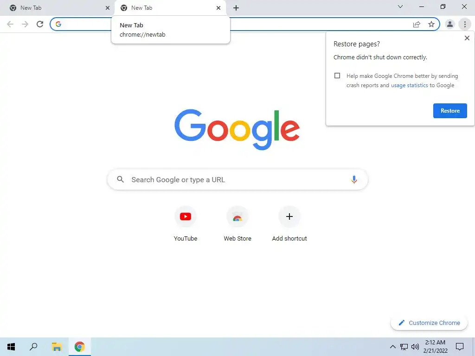Go back using the back arrow

pyautogui.click(x=10, y=24)
